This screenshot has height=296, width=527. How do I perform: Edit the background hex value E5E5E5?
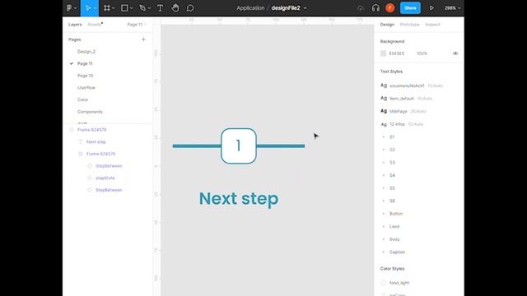click(x=397, y=53)
